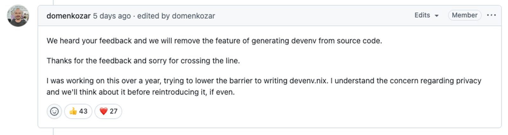Open the '5 days ago' timestamp permalink

(x=112, y=16)
